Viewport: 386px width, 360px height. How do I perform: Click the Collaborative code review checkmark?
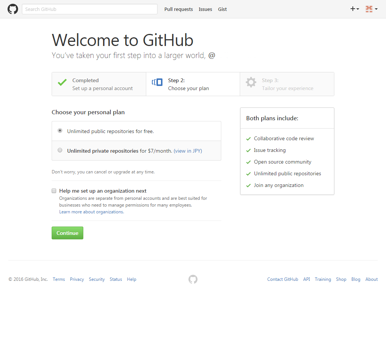click(248, 139)
